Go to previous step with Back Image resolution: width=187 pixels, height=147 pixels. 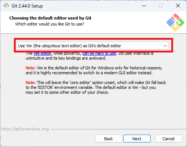(x=109, y=139)
